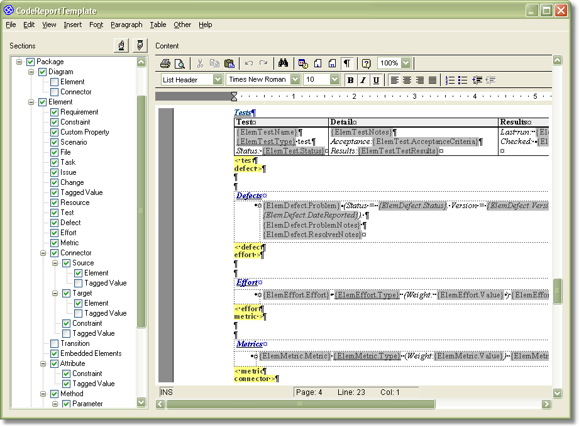
Task: Apply bold with the B button
Action: click(x=350, y=79)
